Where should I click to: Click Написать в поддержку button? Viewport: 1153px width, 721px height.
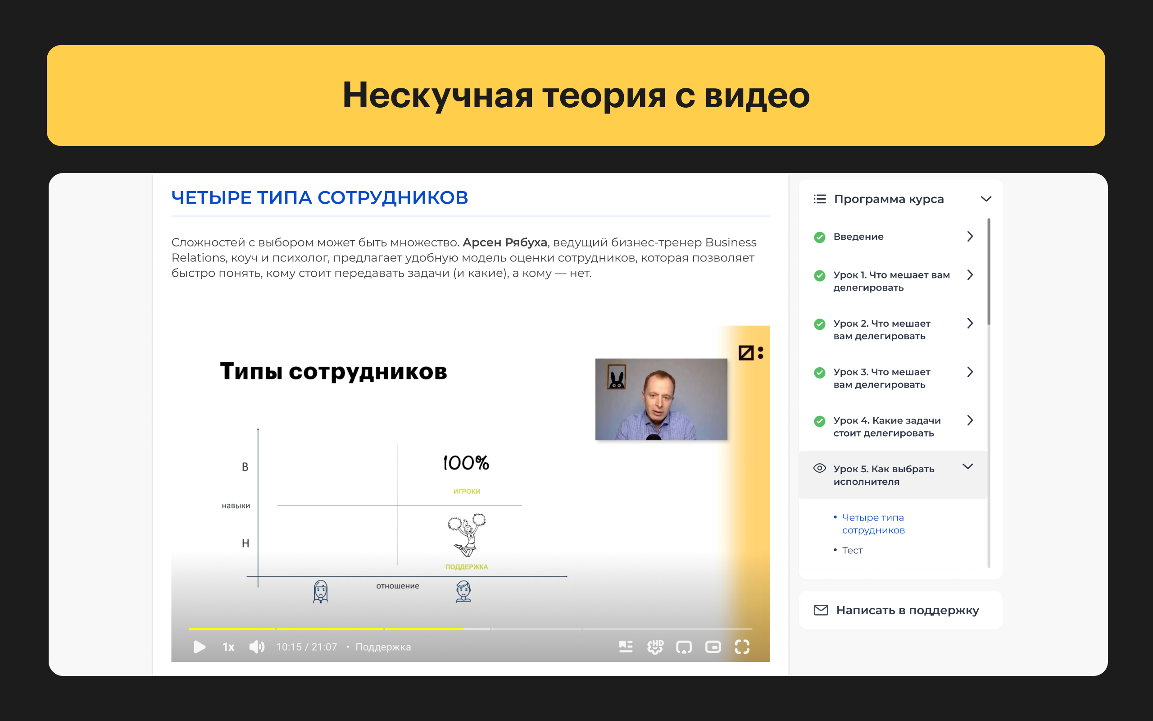click(x=900, y=610)
